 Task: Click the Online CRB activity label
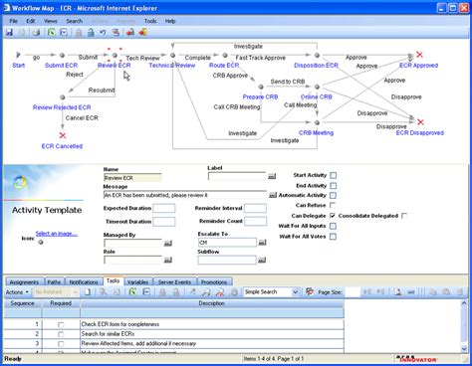[316, 96]
